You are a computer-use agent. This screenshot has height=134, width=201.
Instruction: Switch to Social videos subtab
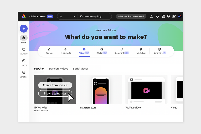pyautogui.click(x=81, y=69)
